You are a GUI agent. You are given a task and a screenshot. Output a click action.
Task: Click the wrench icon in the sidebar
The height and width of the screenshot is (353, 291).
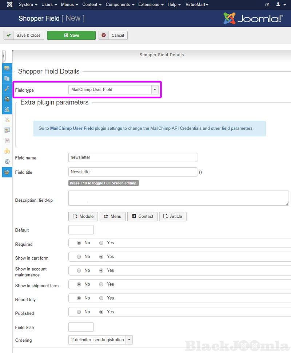pos(7,89)
